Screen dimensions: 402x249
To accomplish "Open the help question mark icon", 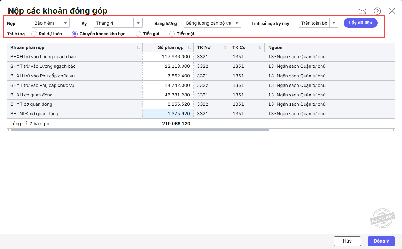I will click(377, 11).
